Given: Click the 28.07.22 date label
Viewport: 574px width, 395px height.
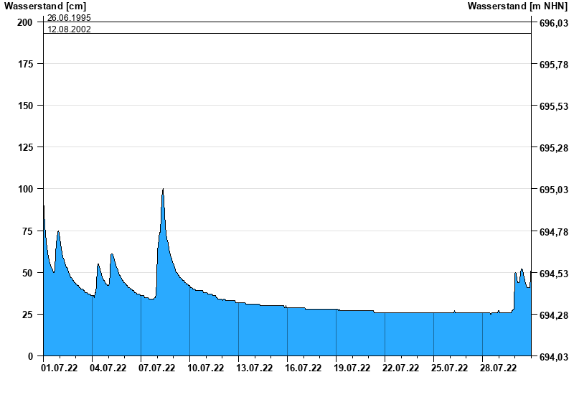Looking at the screenshot, I should [x=498, y=368].
